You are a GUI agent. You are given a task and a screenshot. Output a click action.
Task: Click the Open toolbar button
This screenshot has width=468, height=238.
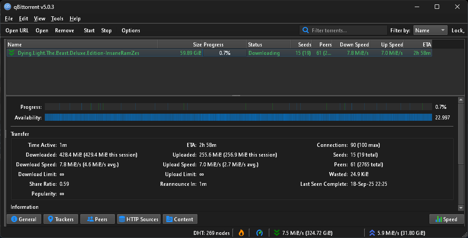click(x=42, y=31)
